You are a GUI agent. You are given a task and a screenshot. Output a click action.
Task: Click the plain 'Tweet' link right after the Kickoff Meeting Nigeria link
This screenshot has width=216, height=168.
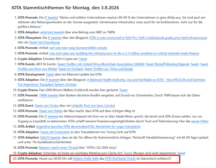(194, 64)
